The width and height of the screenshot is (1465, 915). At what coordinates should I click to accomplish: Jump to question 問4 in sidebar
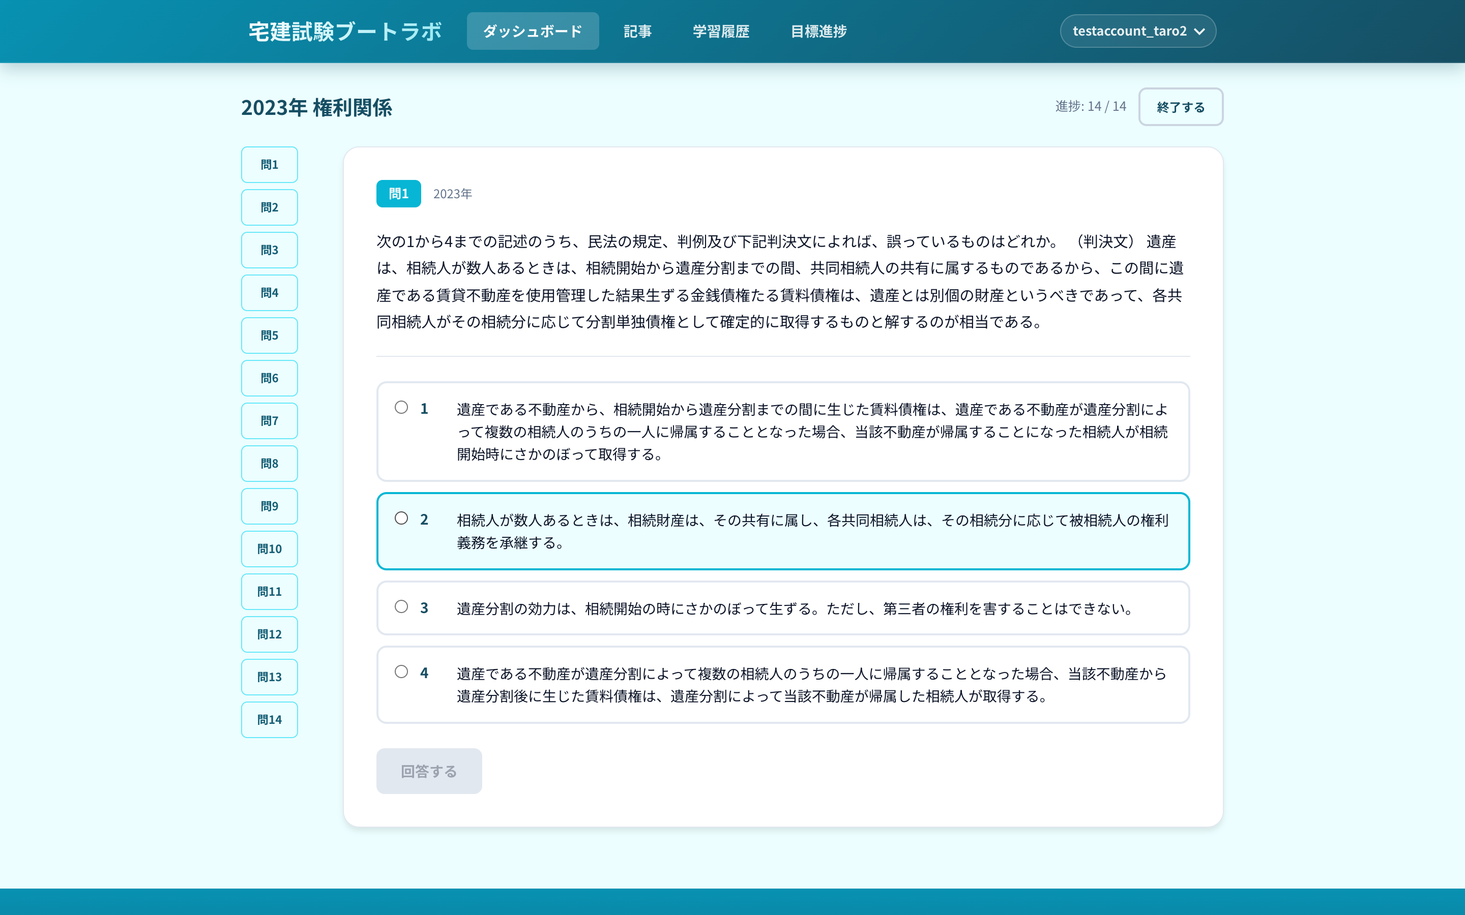(x=270, y=293)
